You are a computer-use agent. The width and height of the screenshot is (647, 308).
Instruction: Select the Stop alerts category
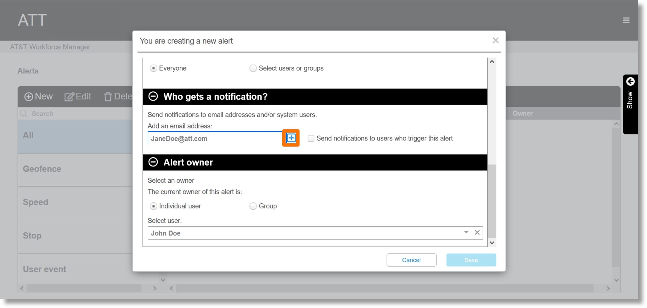point(75,237)
